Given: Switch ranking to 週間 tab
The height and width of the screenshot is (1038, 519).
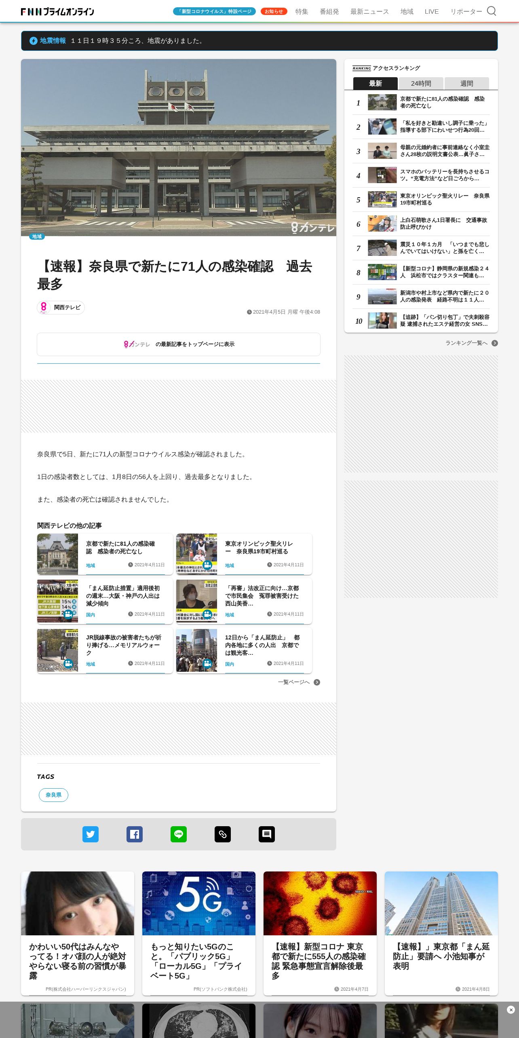Looking at the screenshot, I should [467, 83].
